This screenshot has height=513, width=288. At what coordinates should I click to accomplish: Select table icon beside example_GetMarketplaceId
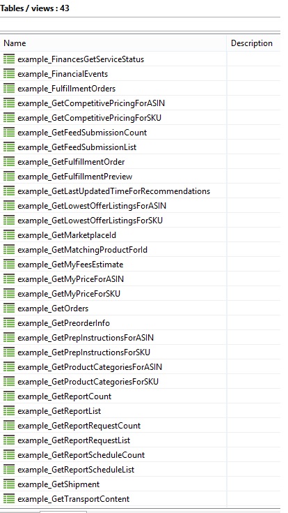(x=9, y=235)
